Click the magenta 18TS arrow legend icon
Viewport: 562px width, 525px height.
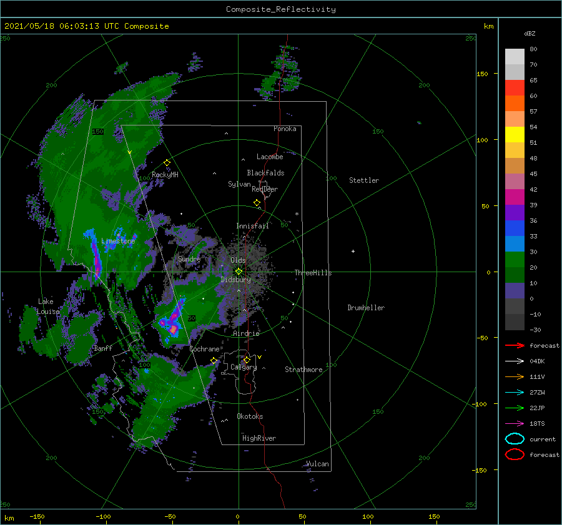tap(515, 424)
